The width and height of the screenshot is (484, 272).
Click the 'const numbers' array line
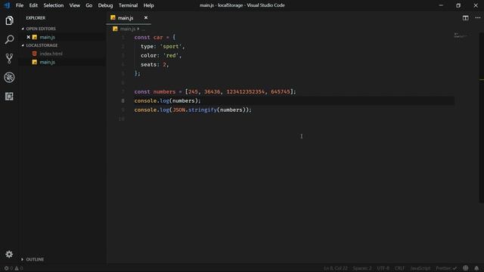[x=215, y=91]
